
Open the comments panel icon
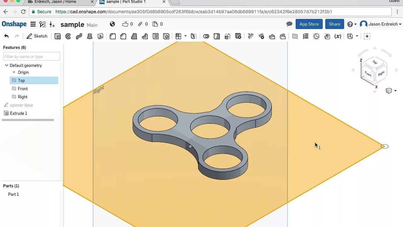[x=289, y=24]
